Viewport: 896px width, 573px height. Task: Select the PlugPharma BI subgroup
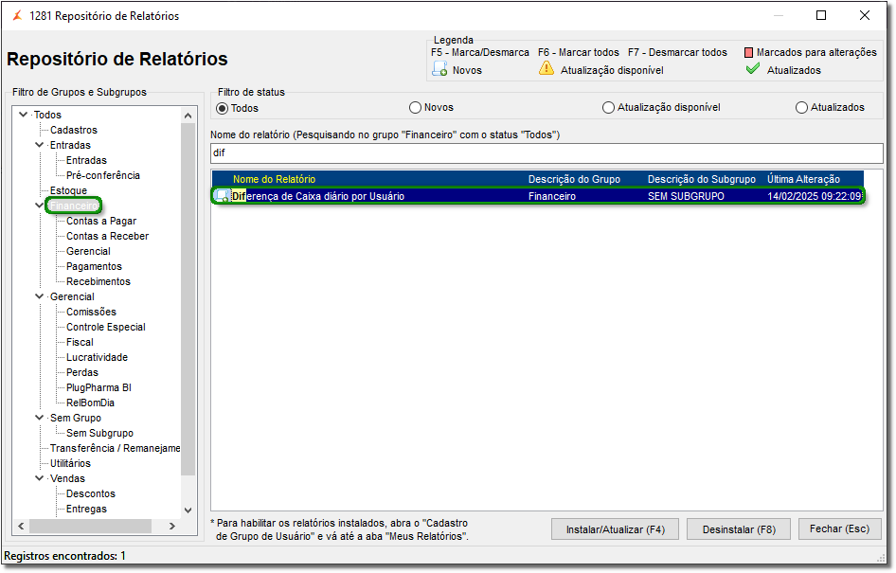click(99, 387)
